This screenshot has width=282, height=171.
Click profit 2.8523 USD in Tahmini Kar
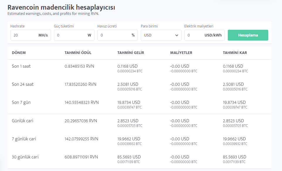click(x=233, y=121)
